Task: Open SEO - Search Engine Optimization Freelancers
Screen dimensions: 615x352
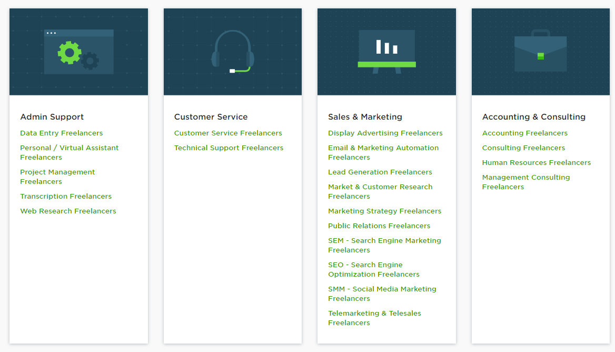Action: (x=374, y=270)
